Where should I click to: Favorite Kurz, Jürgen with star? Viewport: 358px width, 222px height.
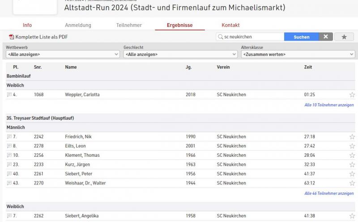(352, 164)
